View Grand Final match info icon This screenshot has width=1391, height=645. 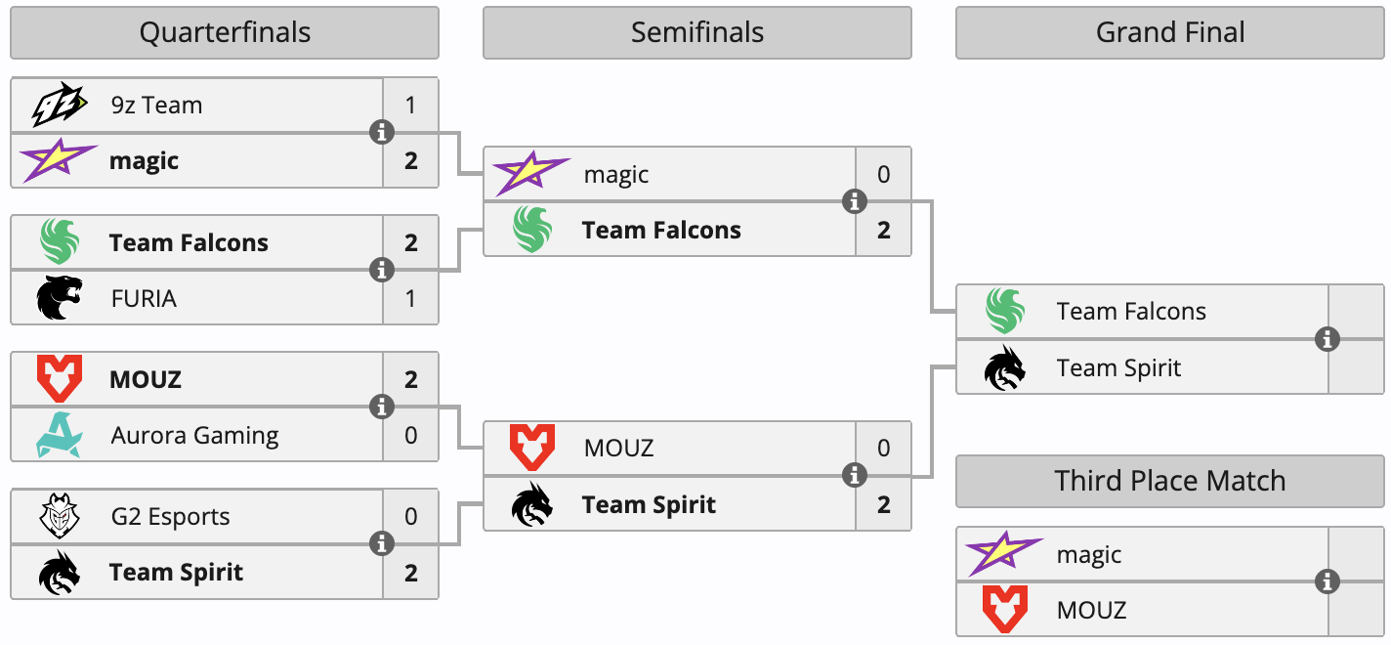point(1328,339)
